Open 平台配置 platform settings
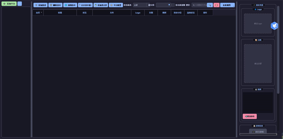 pyautogui.click(x=116, y=5)
